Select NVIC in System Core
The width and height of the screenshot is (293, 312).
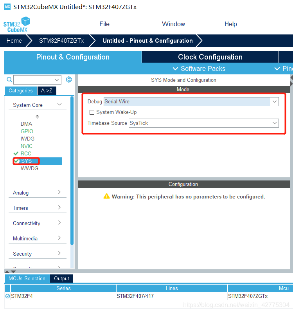(x=27, y=146)
